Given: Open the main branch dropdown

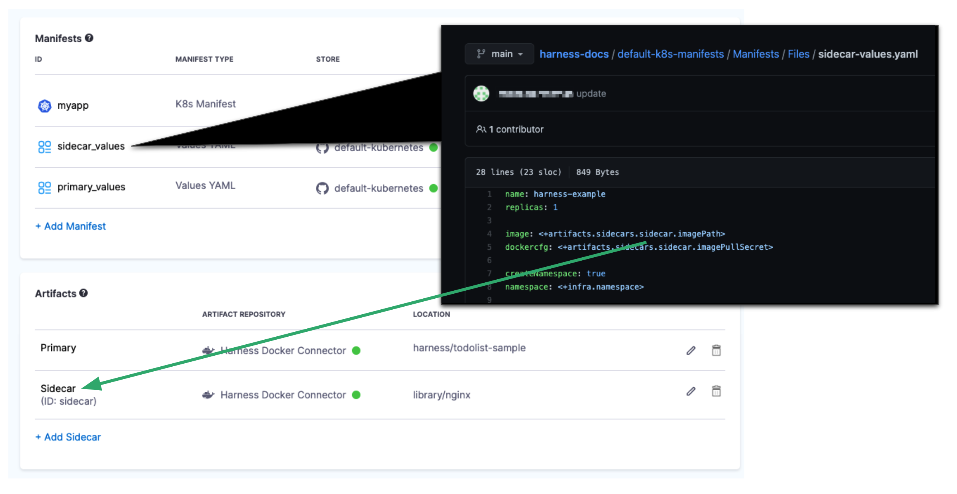Looking at the screenshot, I should [499, 54].
